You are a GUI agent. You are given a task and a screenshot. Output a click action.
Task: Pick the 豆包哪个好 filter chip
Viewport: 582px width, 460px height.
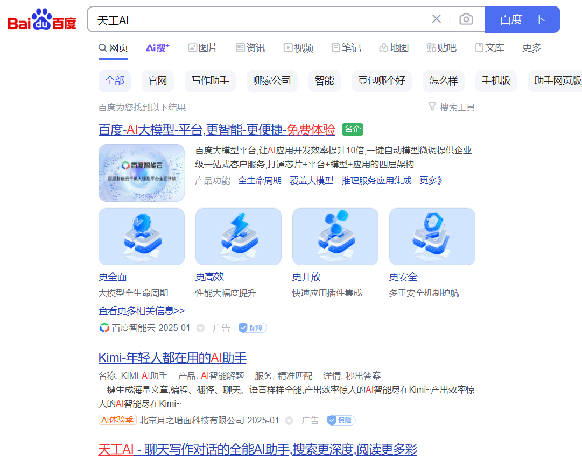pyautogui.click(x=382, y=81)
